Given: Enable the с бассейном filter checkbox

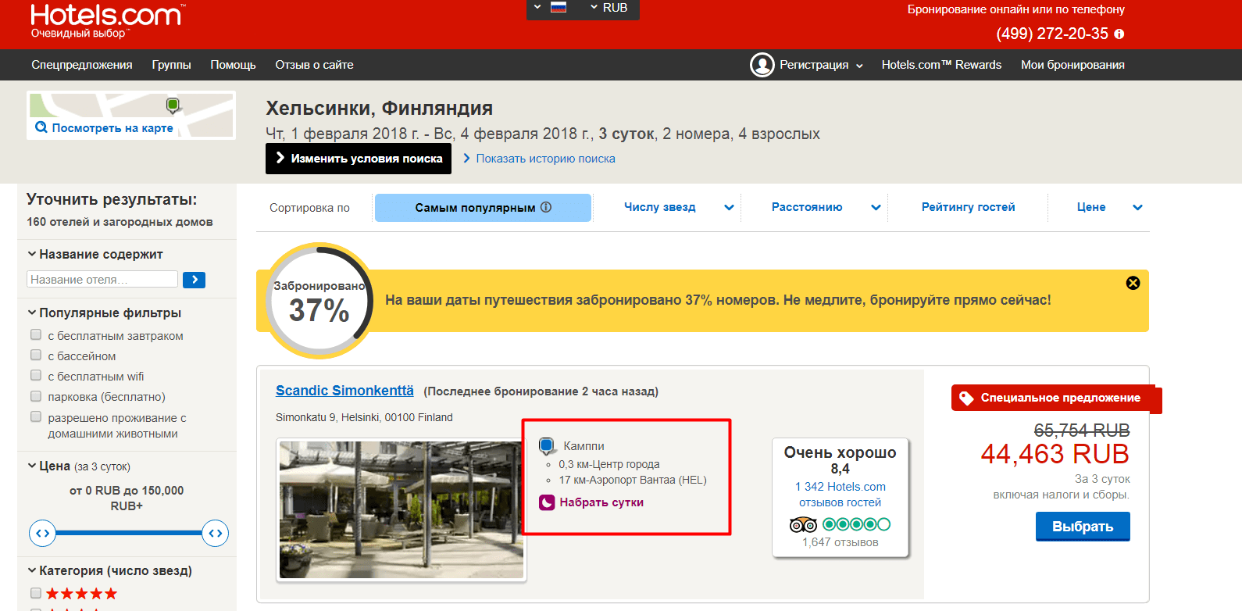Looking at the screenshot, I should tap(36, 355).
